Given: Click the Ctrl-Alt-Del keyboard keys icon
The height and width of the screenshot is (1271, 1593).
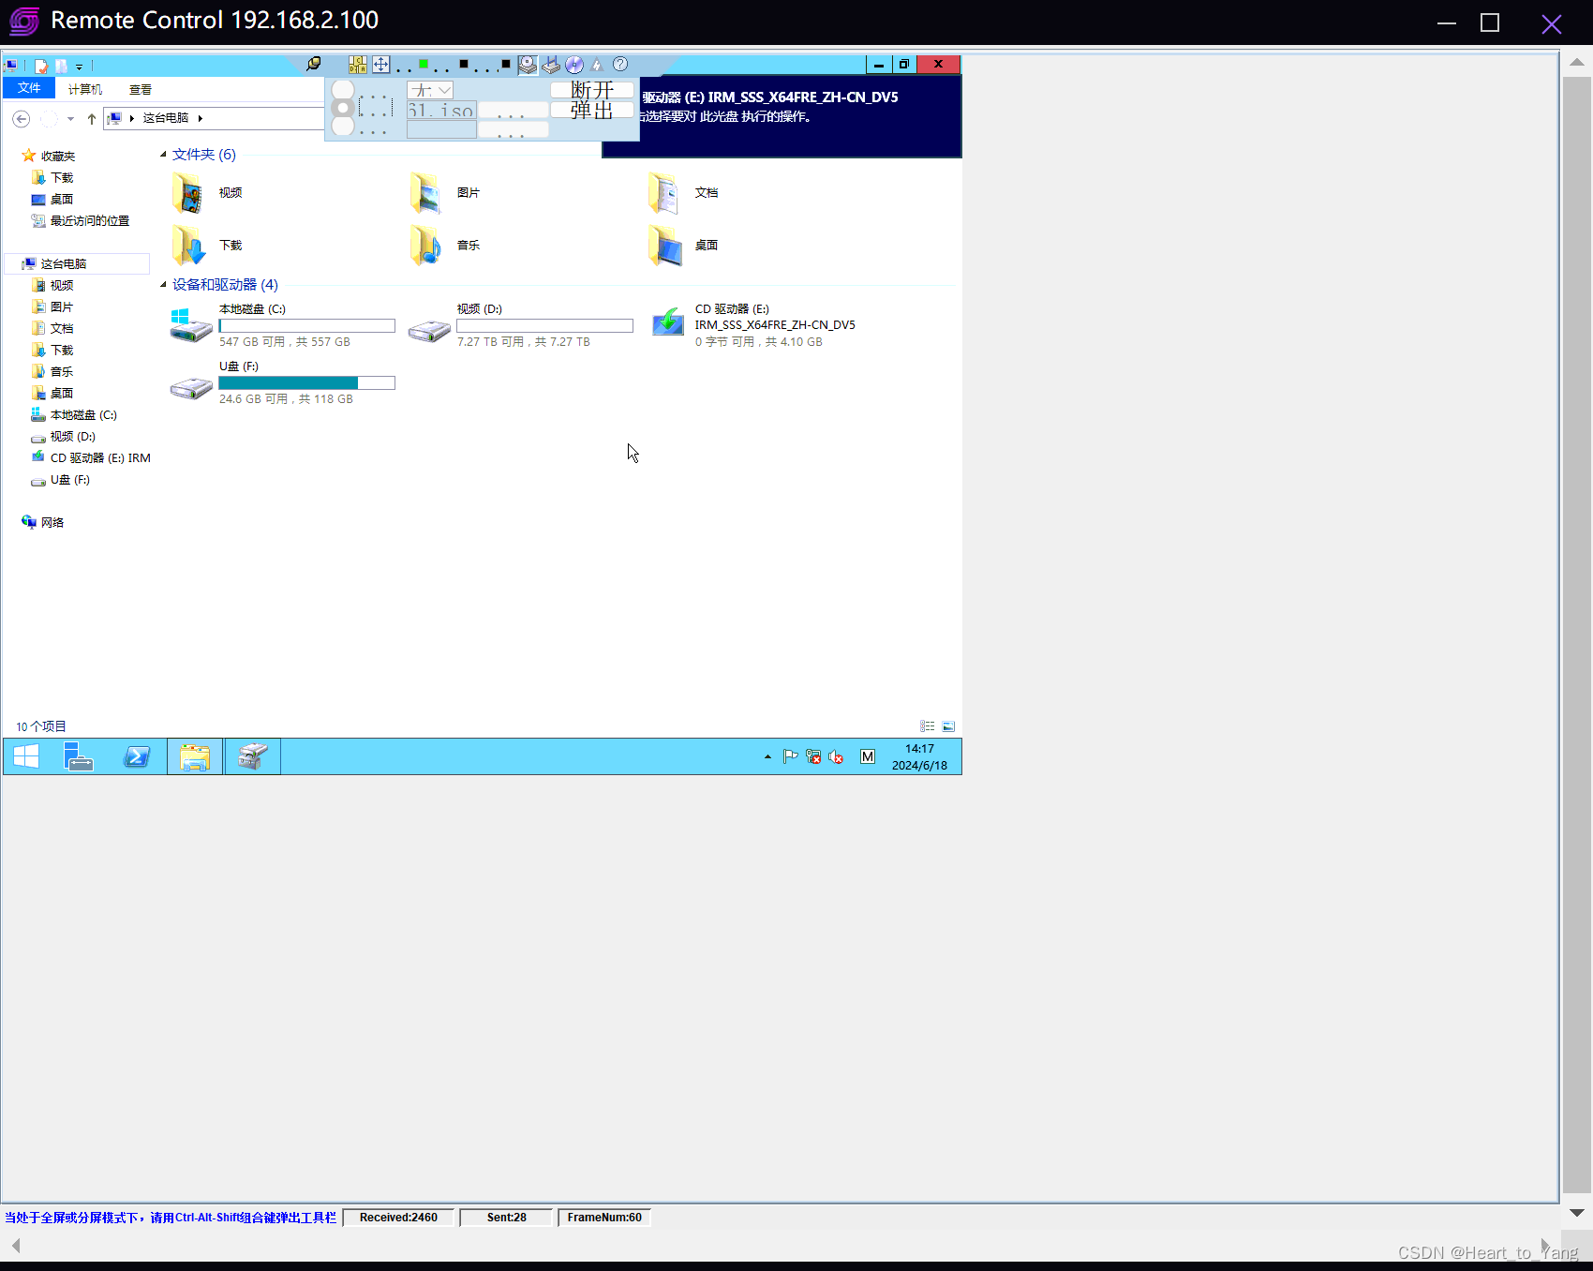Looking at the screenshot, I should 358,65.
